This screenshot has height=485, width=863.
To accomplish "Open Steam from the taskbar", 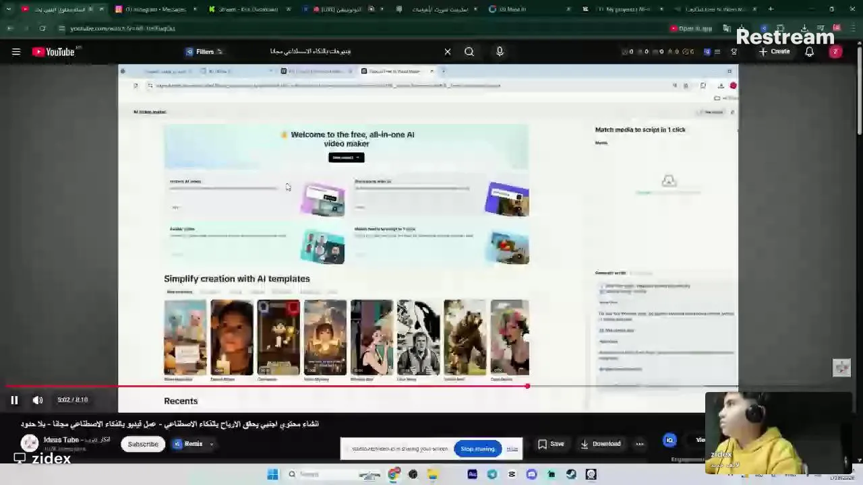I will [571, 474].
